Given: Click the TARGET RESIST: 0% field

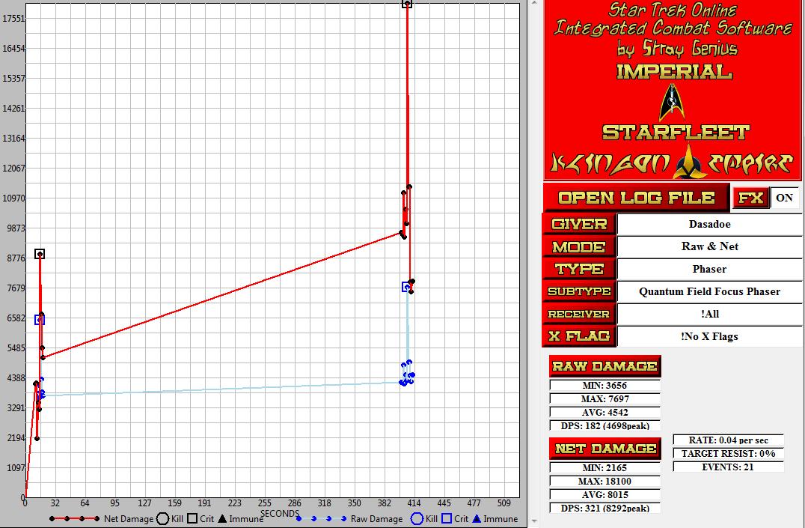Looking at the screenshot, I should point(729,453).
